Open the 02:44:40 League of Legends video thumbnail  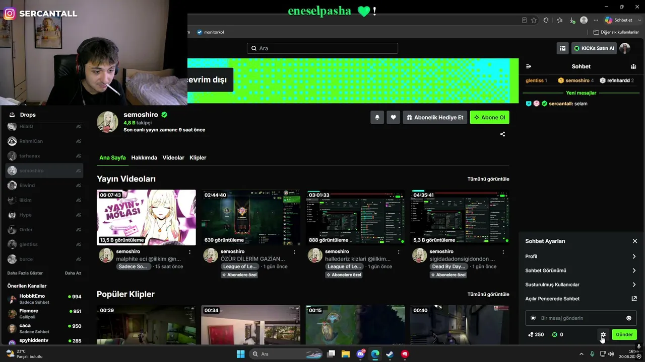(x=251, y=217)
